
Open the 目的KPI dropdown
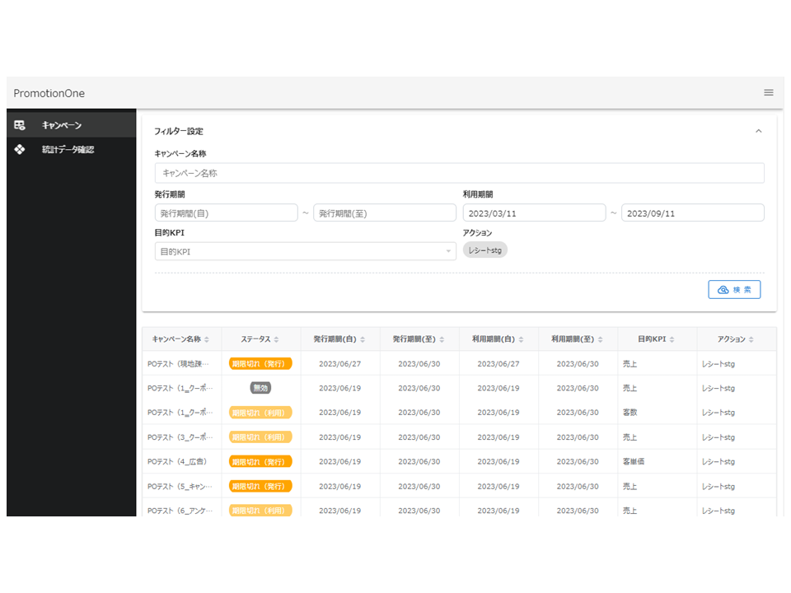point(305,251)
